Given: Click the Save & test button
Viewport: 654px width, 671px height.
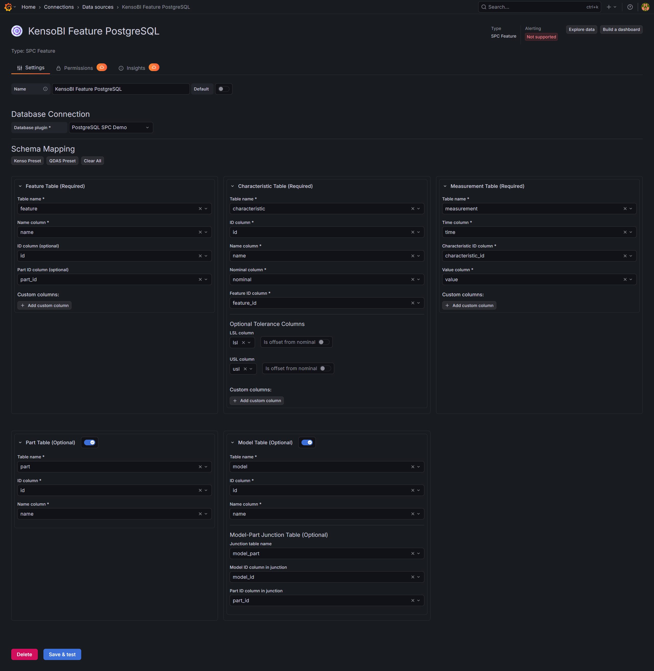Looking at the screenshot, I should tap(62, 654).
